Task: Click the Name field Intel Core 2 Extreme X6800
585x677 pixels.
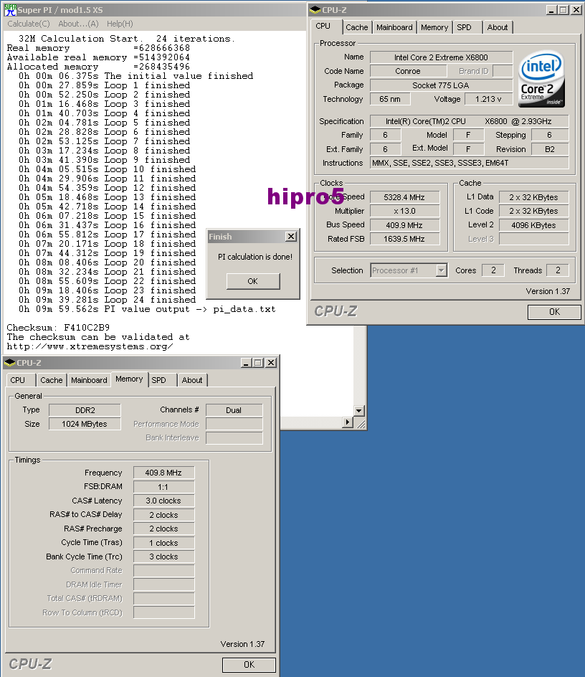Action: 441,57
